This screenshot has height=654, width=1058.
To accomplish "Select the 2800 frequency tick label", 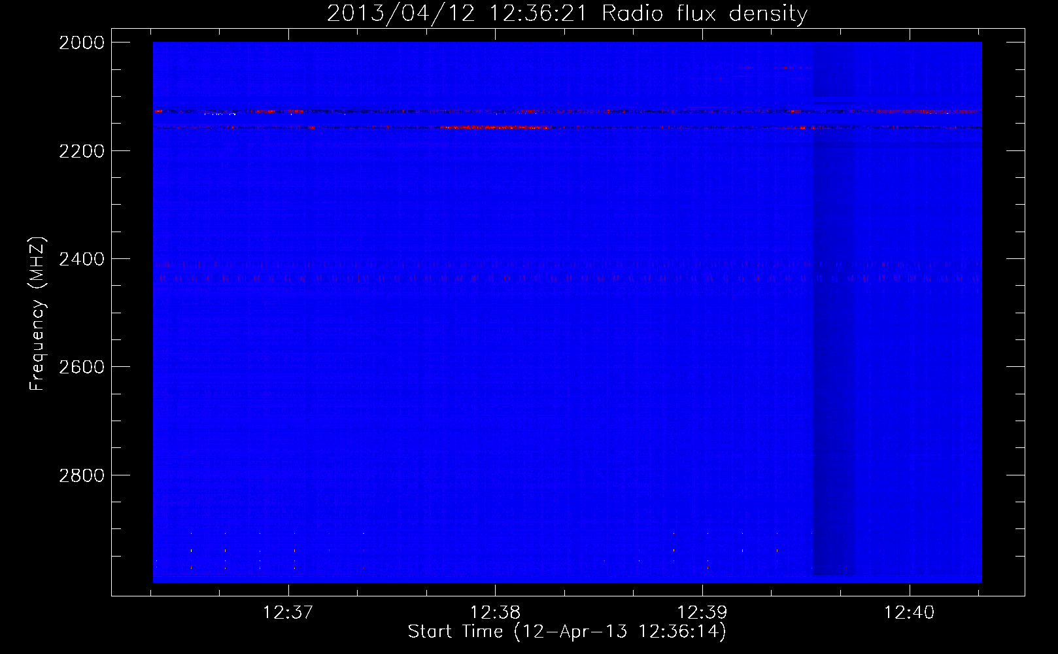I will tap(82, 475).
